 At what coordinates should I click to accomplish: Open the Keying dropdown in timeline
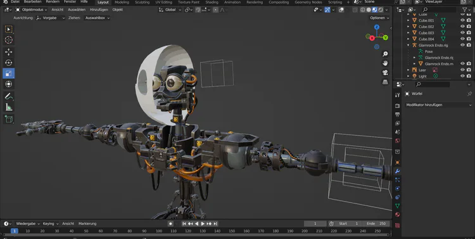pos(51,224)
